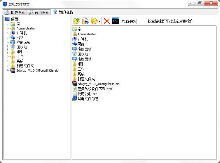Open the command prompt C:\ icon

click(116, 21)
